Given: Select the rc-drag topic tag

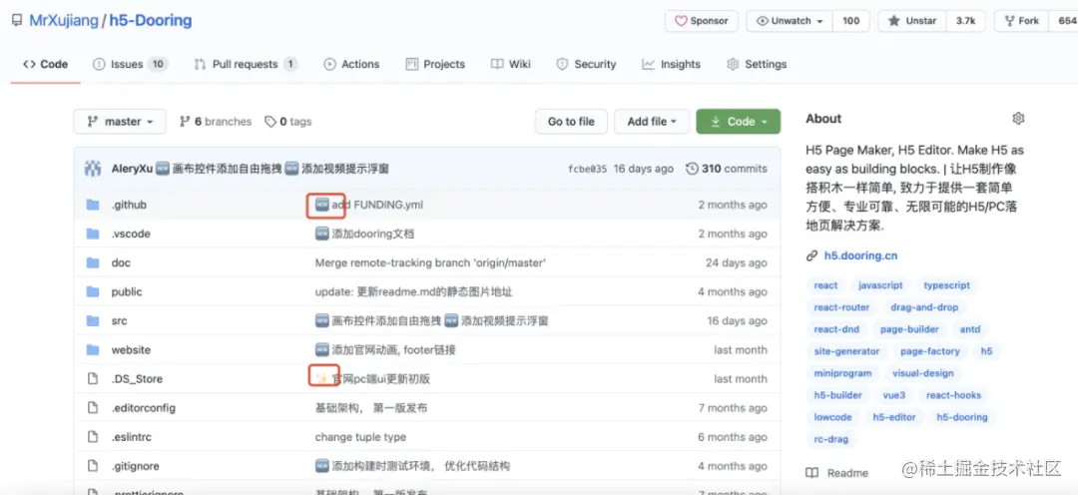Looking at the screenshot, I should 831,439.
